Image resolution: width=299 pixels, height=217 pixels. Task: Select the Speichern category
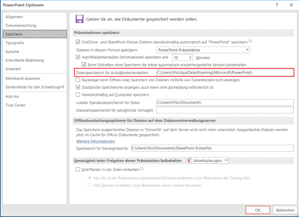35,34
